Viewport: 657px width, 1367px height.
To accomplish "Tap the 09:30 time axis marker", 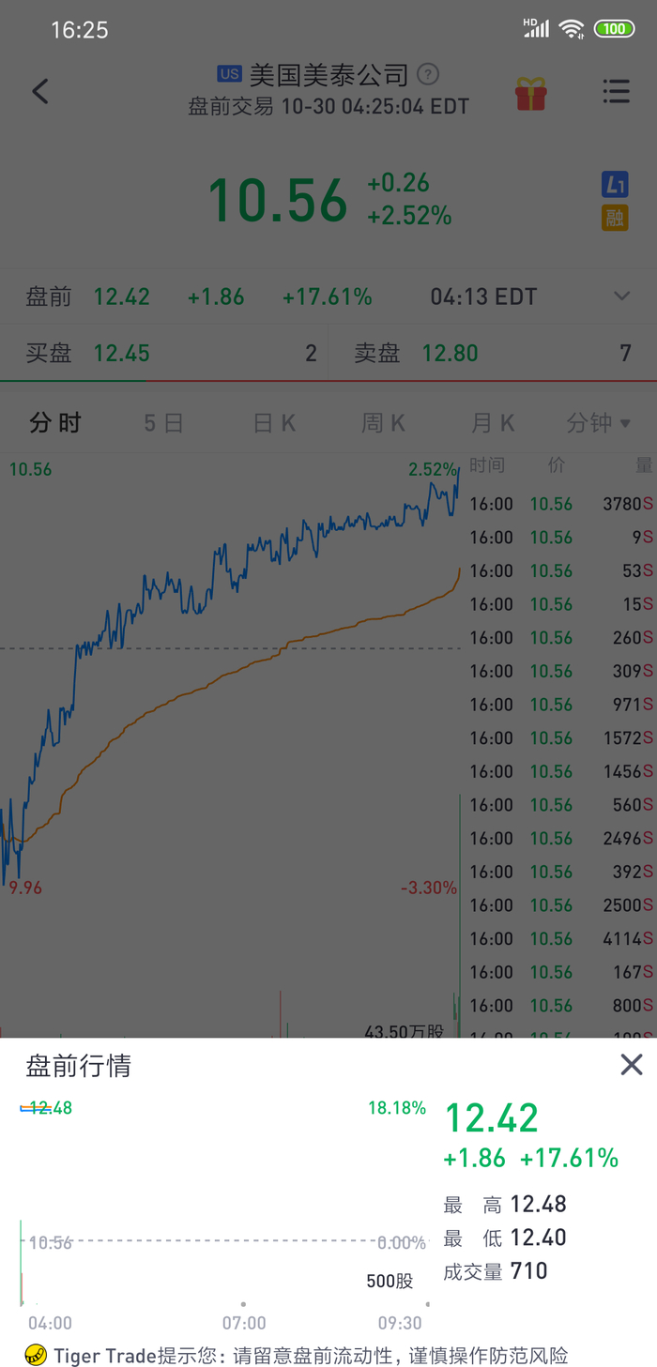I will 401,1323.
